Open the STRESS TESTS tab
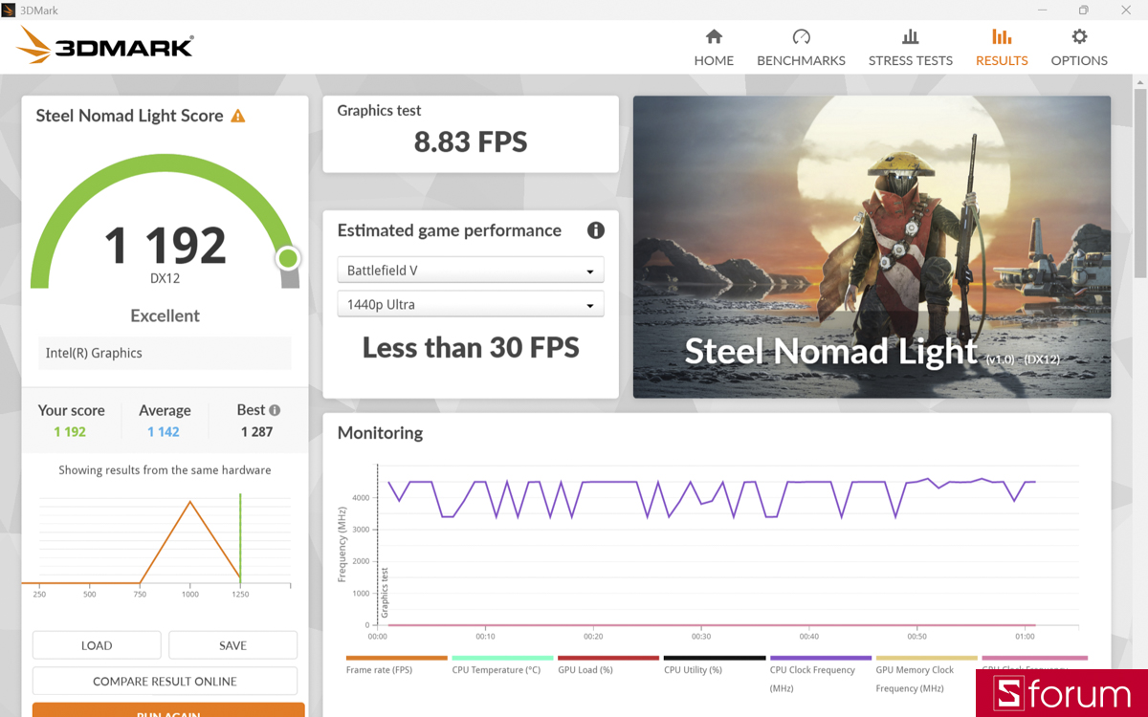Viewport: 1148px width, 717px height. coord(910,48)
